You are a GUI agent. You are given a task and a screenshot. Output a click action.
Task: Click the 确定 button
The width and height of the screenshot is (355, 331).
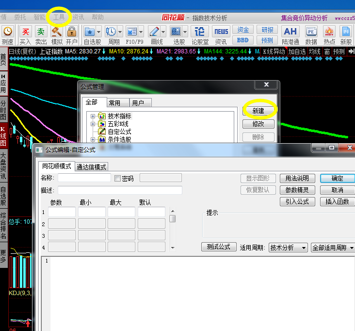pos(338,178)
